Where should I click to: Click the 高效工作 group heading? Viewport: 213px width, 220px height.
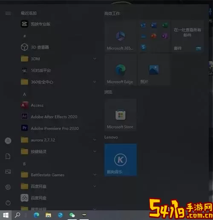coord(112,14)
